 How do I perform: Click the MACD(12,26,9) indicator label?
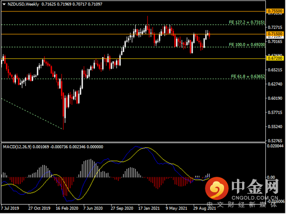(17, 147)
